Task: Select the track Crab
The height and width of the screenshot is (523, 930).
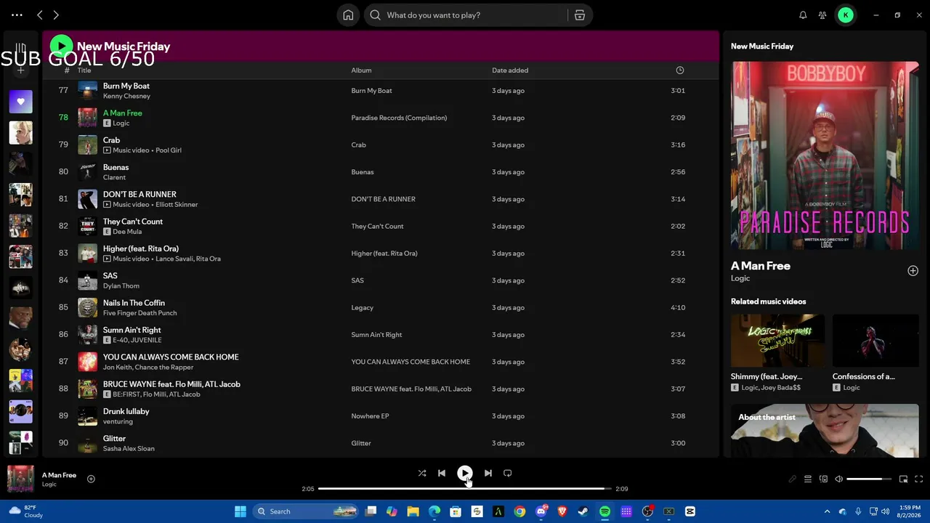Action: pos(111,140)
